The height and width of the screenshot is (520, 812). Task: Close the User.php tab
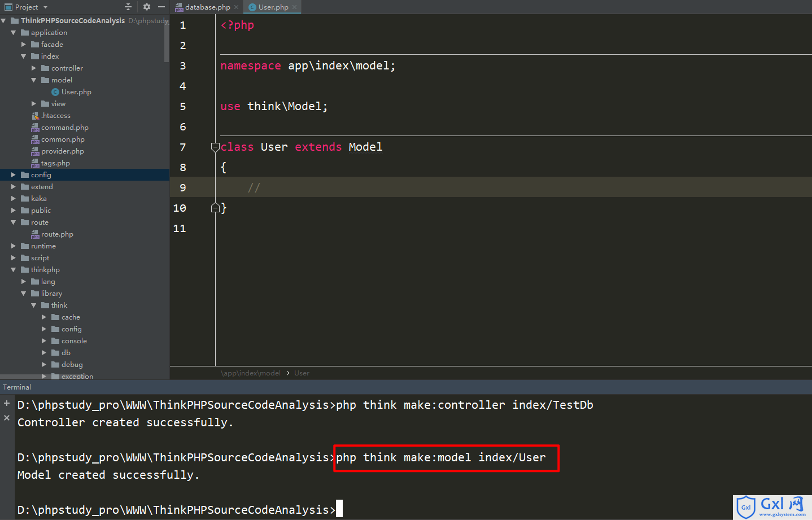(x=295, y=7)
